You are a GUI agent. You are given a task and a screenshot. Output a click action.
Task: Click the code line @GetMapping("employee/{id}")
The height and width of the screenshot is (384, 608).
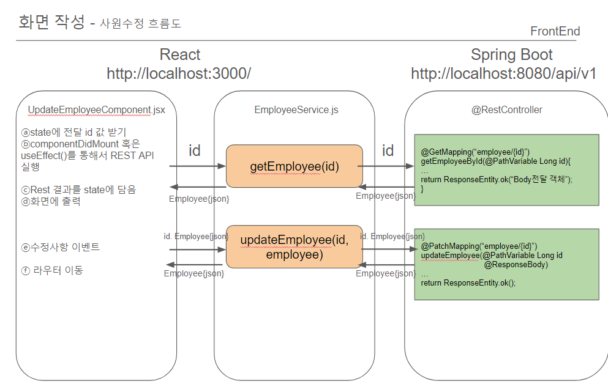475,152
